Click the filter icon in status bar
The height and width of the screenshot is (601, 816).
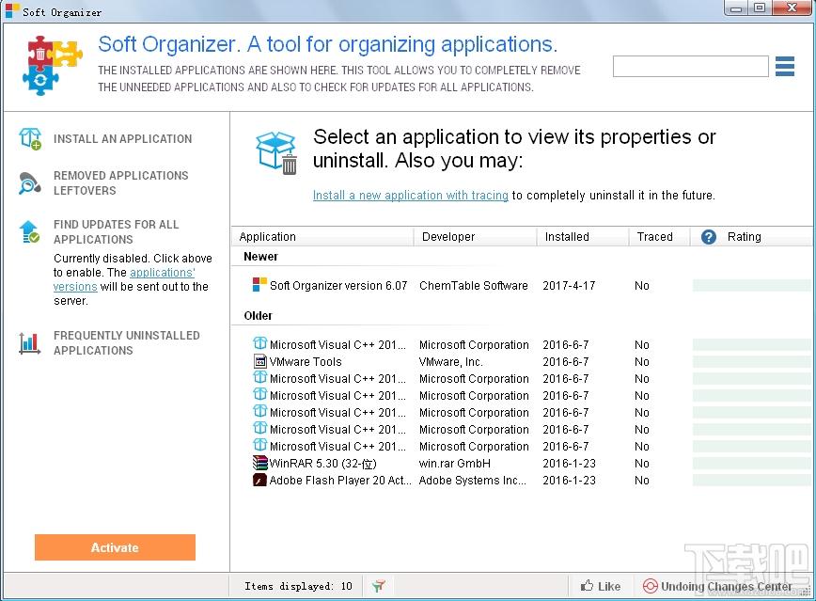(x=378, y=586)
